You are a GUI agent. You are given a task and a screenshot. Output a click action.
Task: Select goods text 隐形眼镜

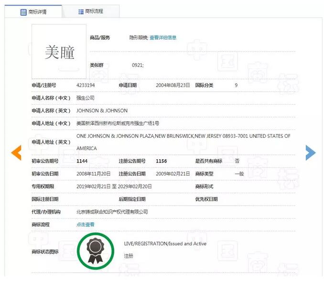[138, 38]
